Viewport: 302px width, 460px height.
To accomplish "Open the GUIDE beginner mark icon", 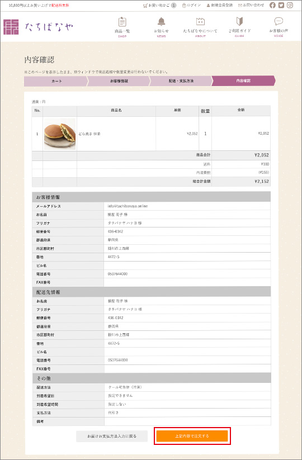I will coord(239,21).
